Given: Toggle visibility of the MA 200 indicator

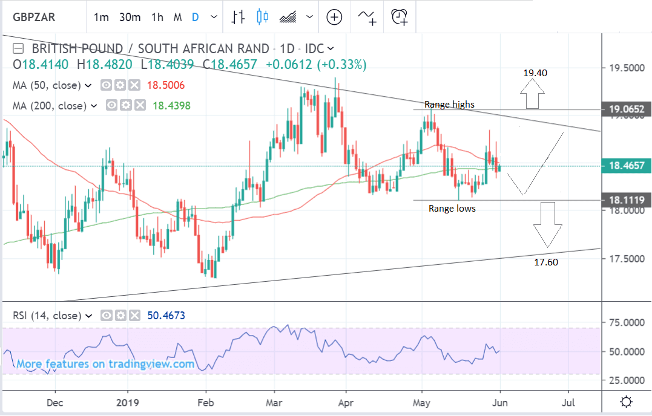Looking at the screenshot, I should pos(111,106).
